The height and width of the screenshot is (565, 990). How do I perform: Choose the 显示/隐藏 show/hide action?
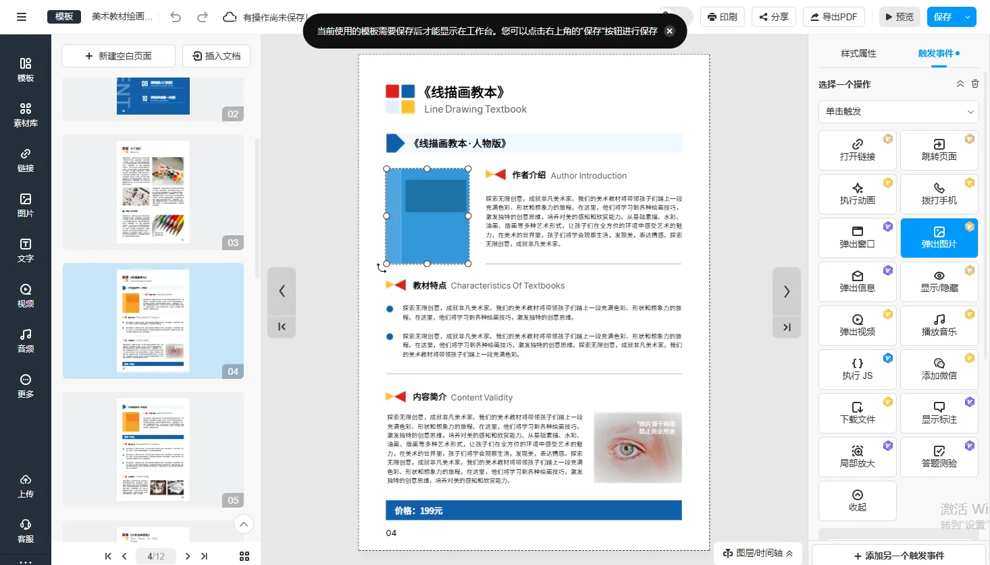click(x=939, y=282)
